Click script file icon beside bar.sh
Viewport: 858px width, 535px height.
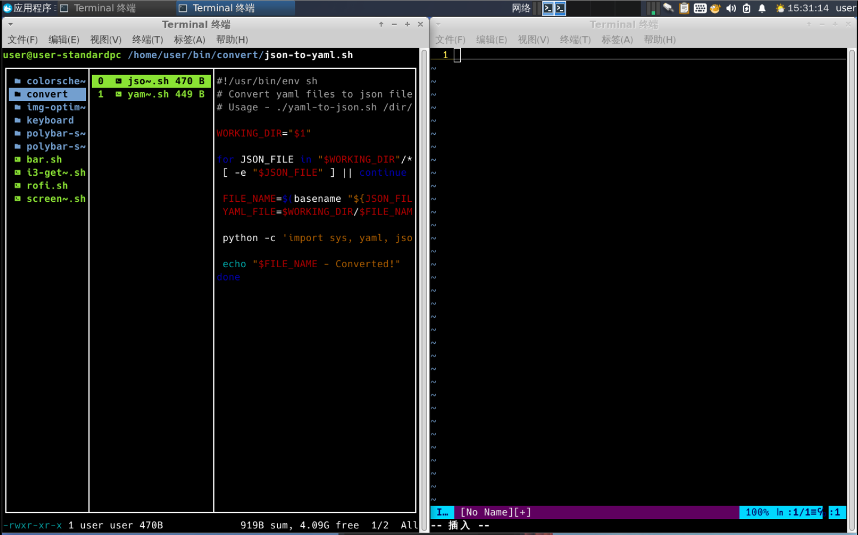point(18,160)
